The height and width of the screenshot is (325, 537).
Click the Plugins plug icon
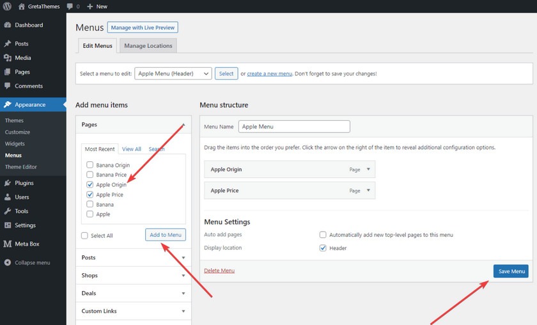[x=8, y=183]
